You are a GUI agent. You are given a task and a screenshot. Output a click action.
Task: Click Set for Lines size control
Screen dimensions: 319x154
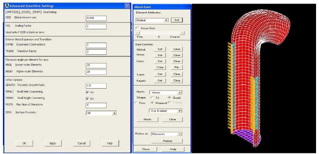pos(160,61)
